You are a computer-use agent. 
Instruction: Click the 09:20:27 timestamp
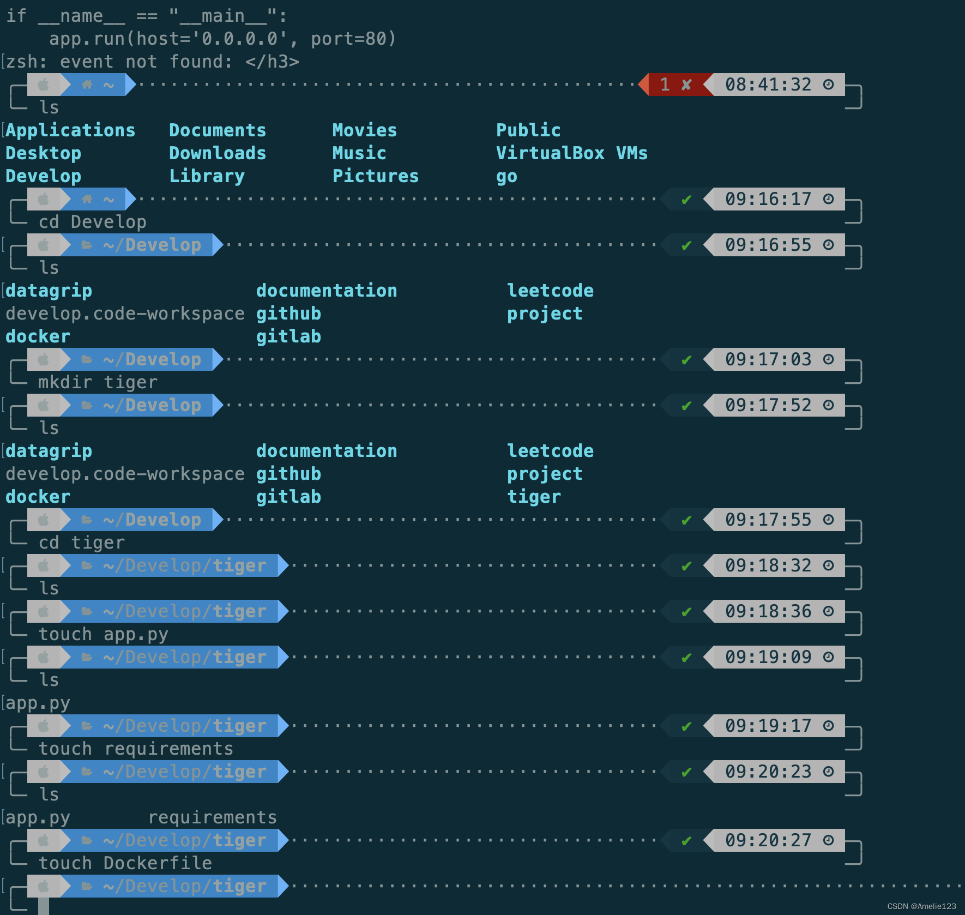tap(768, 840)
